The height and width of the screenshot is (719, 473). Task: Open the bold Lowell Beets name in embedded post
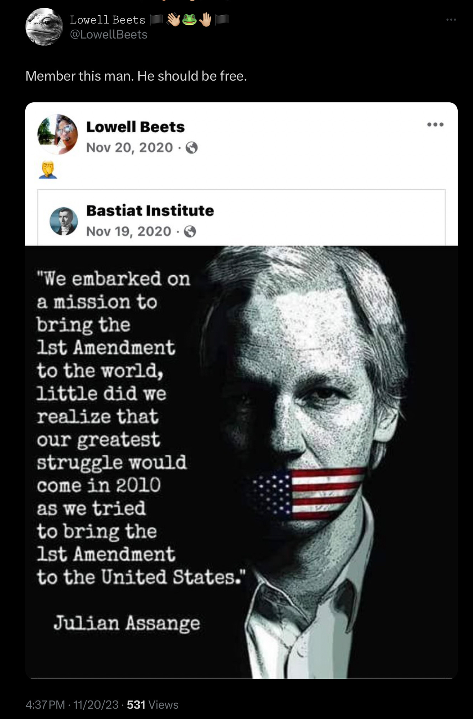pos(135,127)
